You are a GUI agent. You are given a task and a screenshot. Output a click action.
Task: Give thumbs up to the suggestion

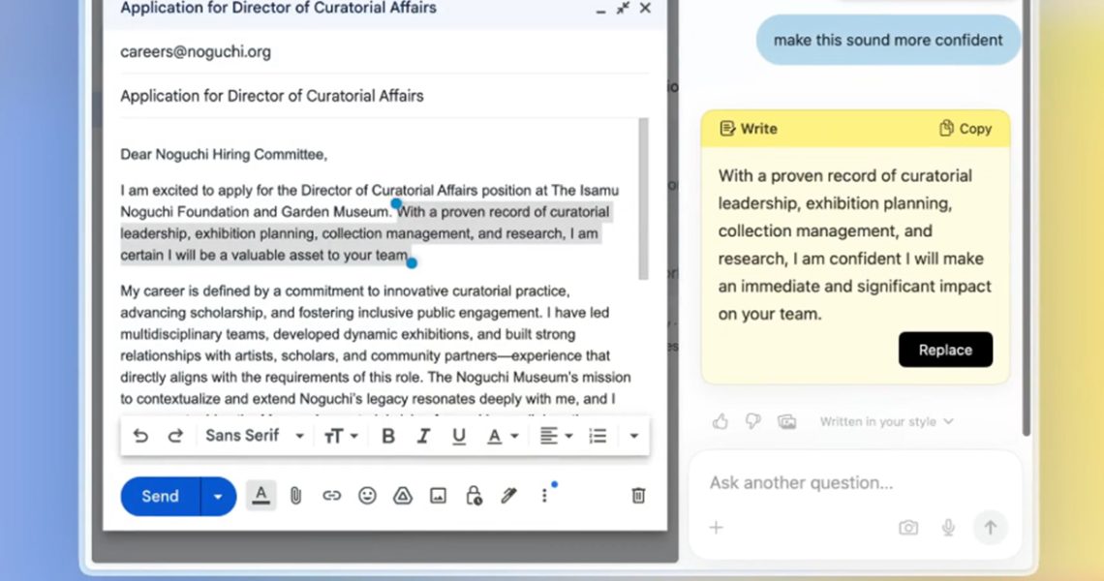click(721, 422)
